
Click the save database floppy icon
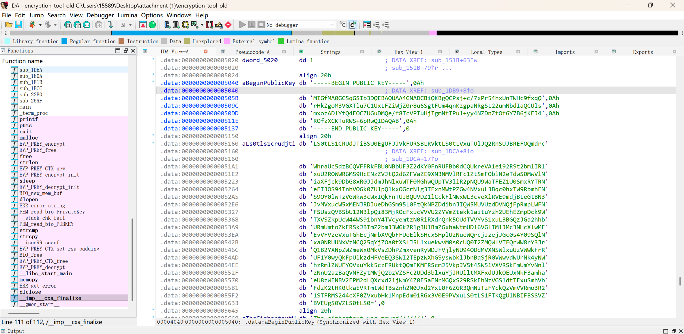(18, 25)
